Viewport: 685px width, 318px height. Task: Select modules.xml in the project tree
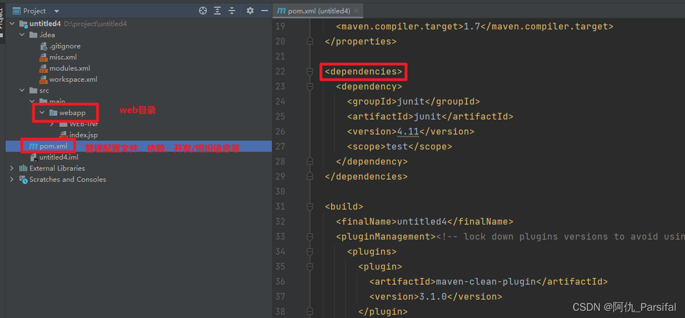click(70, 68)
